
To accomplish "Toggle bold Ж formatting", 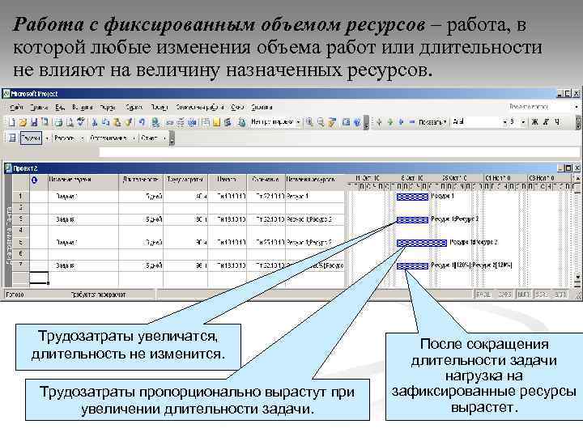I will 535,122.
